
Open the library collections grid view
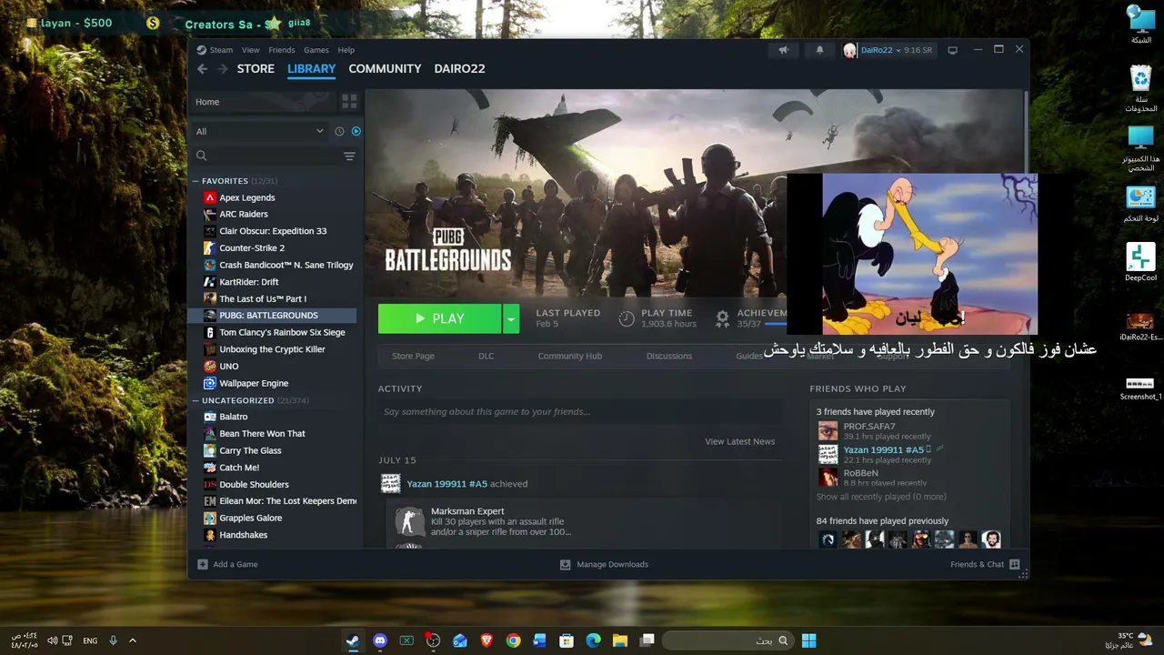[349, 102]
